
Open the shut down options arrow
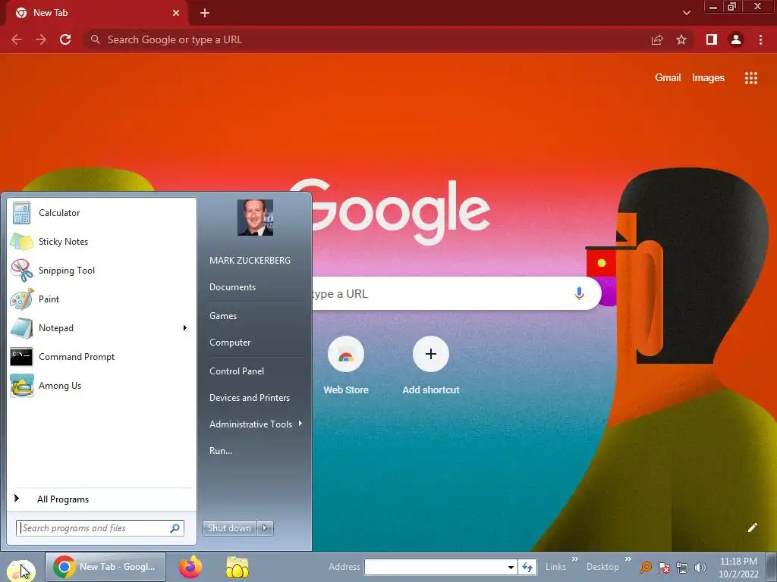[x=265, y=528]
